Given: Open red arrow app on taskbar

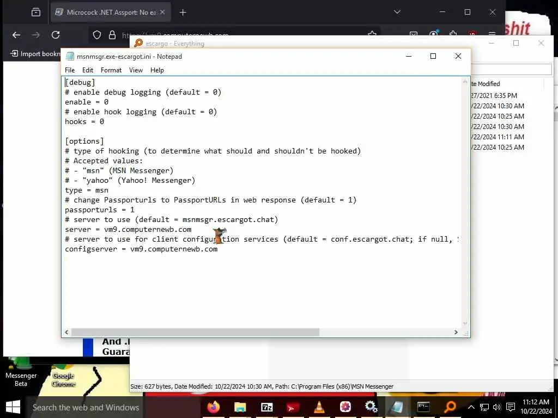Looking at the screenshot, I should tap(293, 407).
